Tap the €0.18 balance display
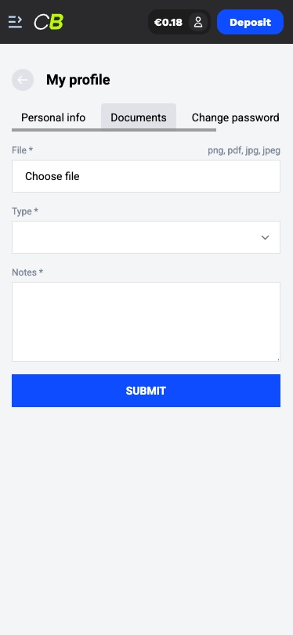The width and height of the screenshot is (293, 635). click(x=168, y=22)
